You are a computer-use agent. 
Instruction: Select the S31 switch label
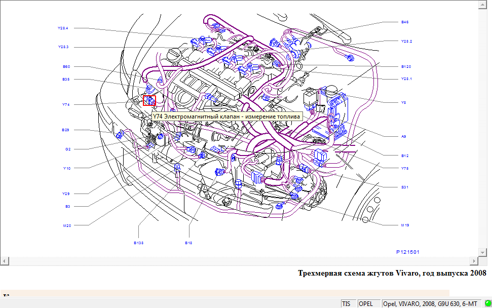tap(405, 187)
